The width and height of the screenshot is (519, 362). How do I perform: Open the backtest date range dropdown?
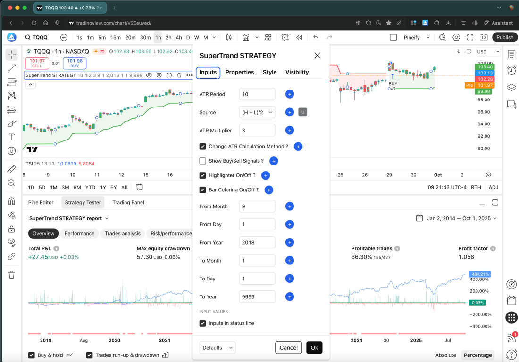[x=456, y=218]
